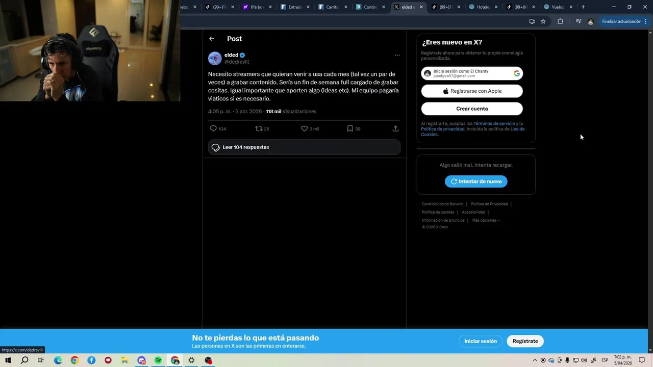This screenshot has width=653, height=367.
Task: Open a new browser tab
Action: 583,7
